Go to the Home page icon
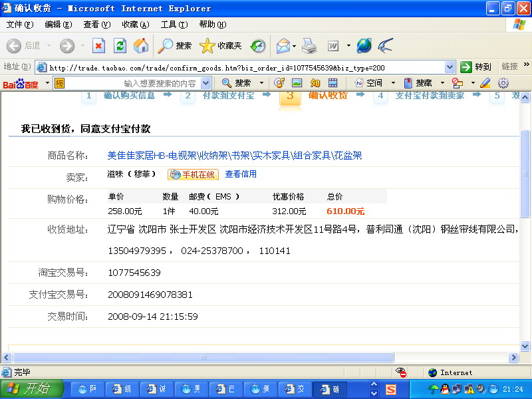532x399 pixels. point(141,46)
